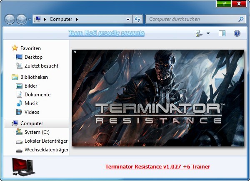Select Favoriten in the navigation pane
Image resolution: width=250 pixels, height=181 pixels.
(x=30, y=48)
